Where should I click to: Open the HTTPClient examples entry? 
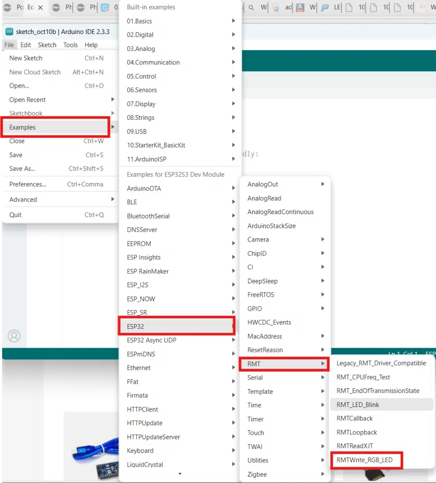(180, 409)
